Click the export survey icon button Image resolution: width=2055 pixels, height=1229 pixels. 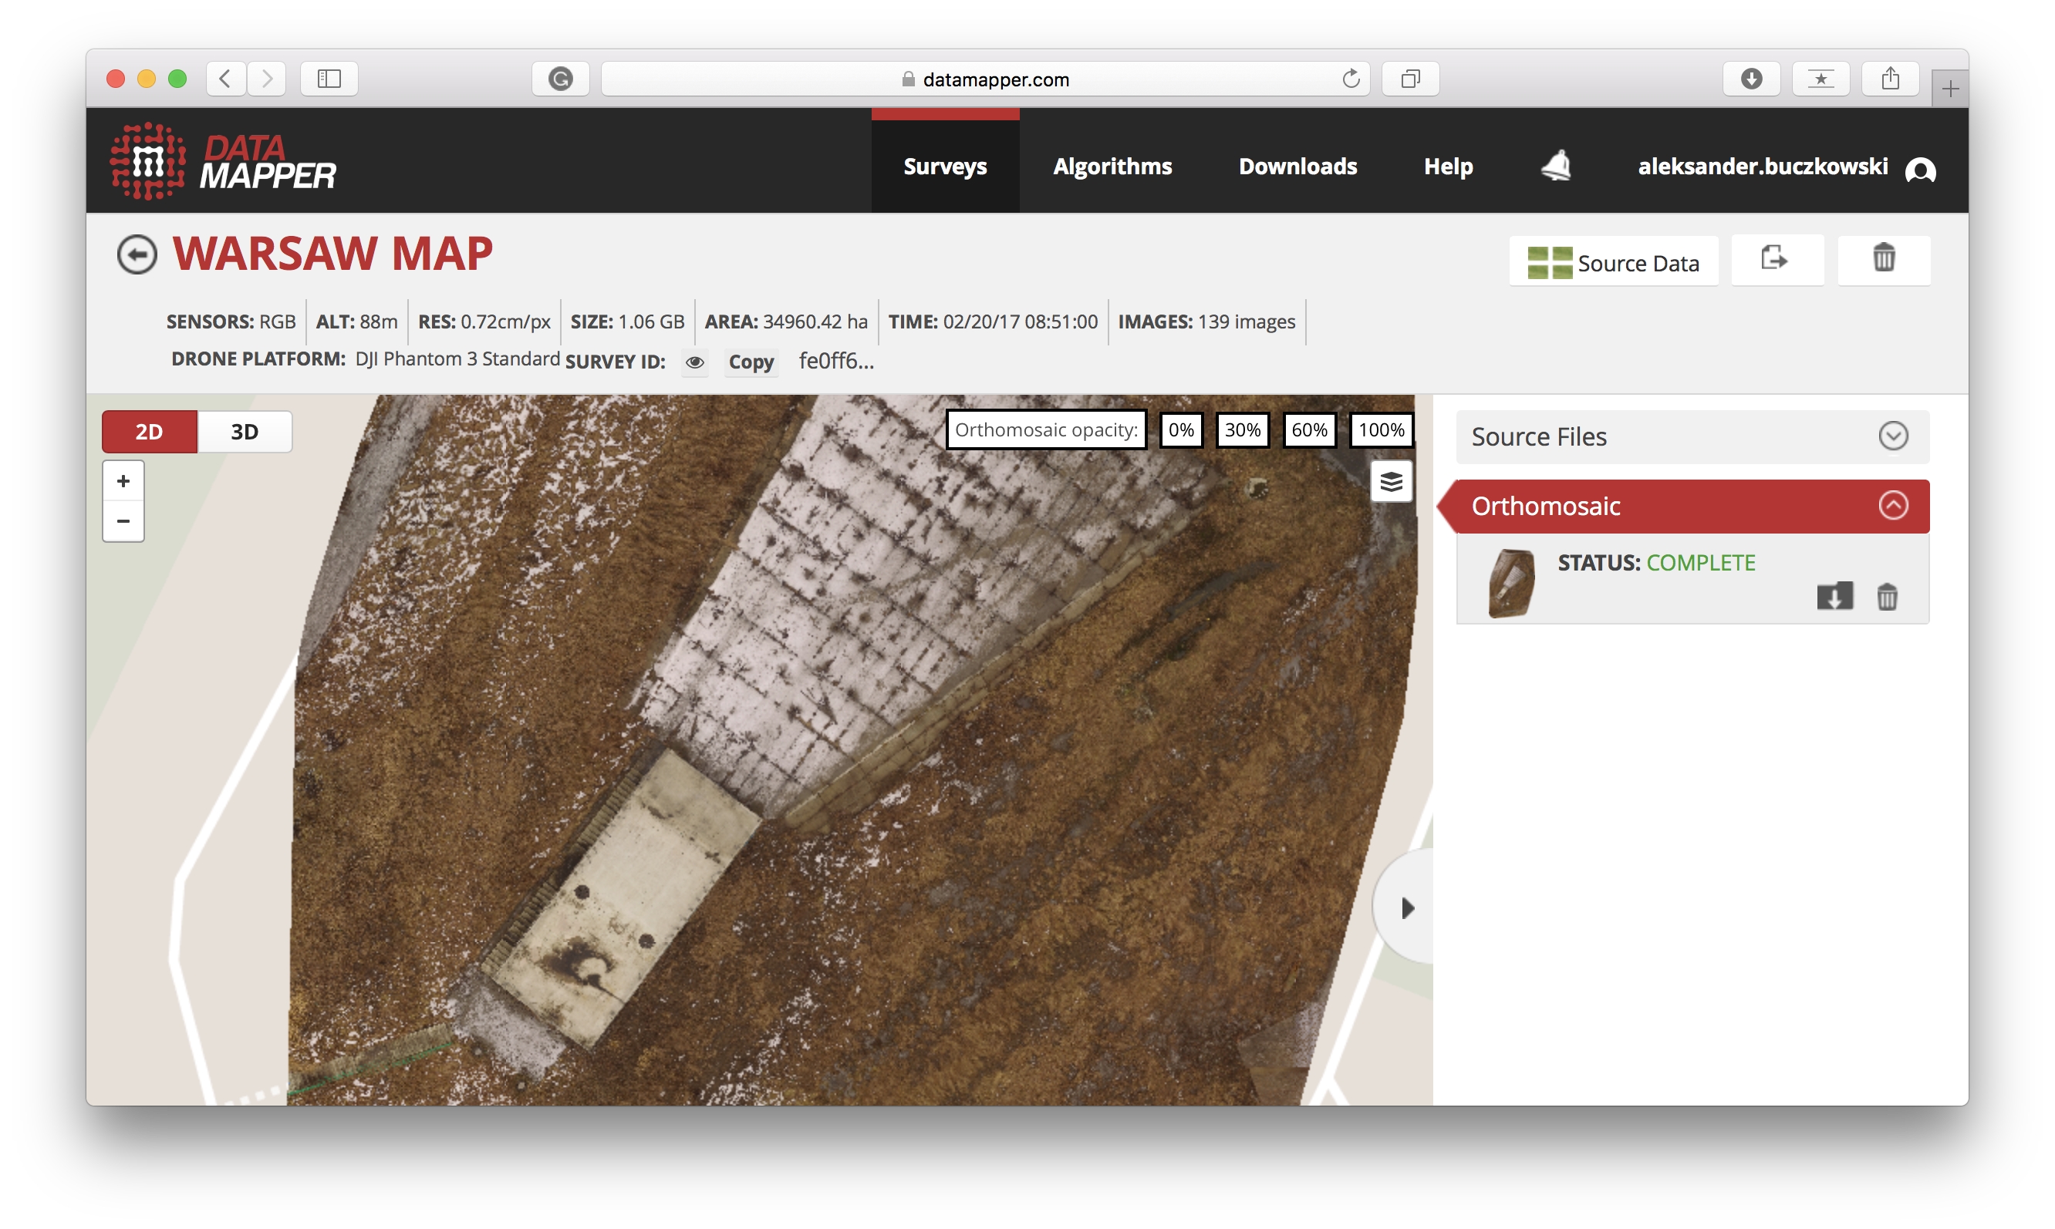(1776, 260)
